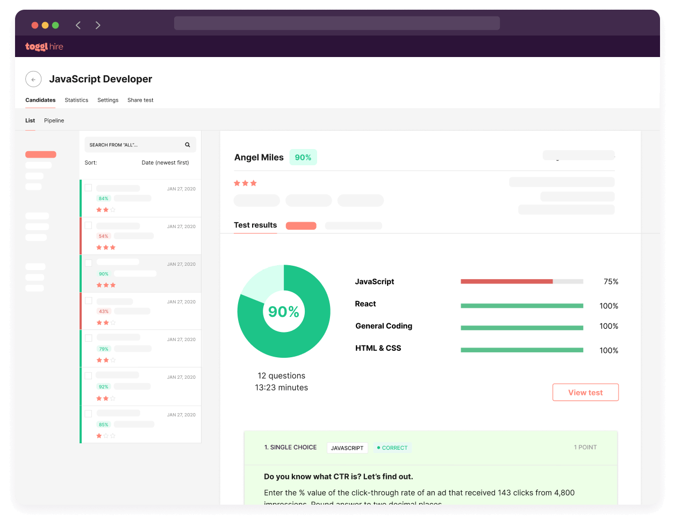This screenshot has height=524, width=674.
Task: Tick checkbox on the 84% candidate
Action: [88, 188]
